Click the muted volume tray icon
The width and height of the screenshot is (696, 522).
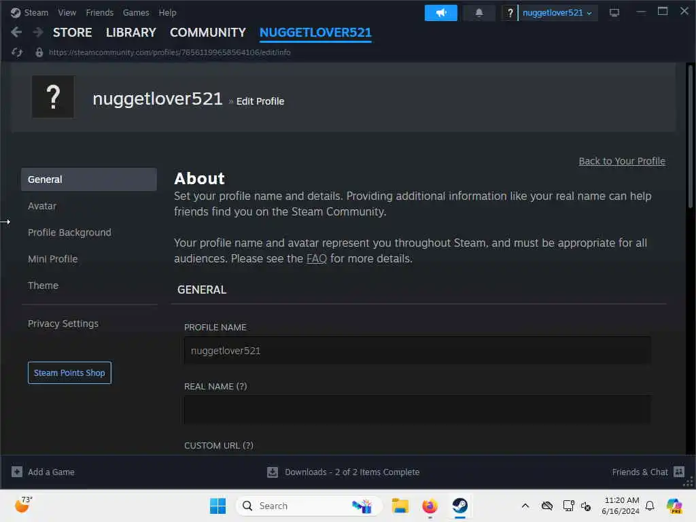pyautogui.click(x=586, y=506)
